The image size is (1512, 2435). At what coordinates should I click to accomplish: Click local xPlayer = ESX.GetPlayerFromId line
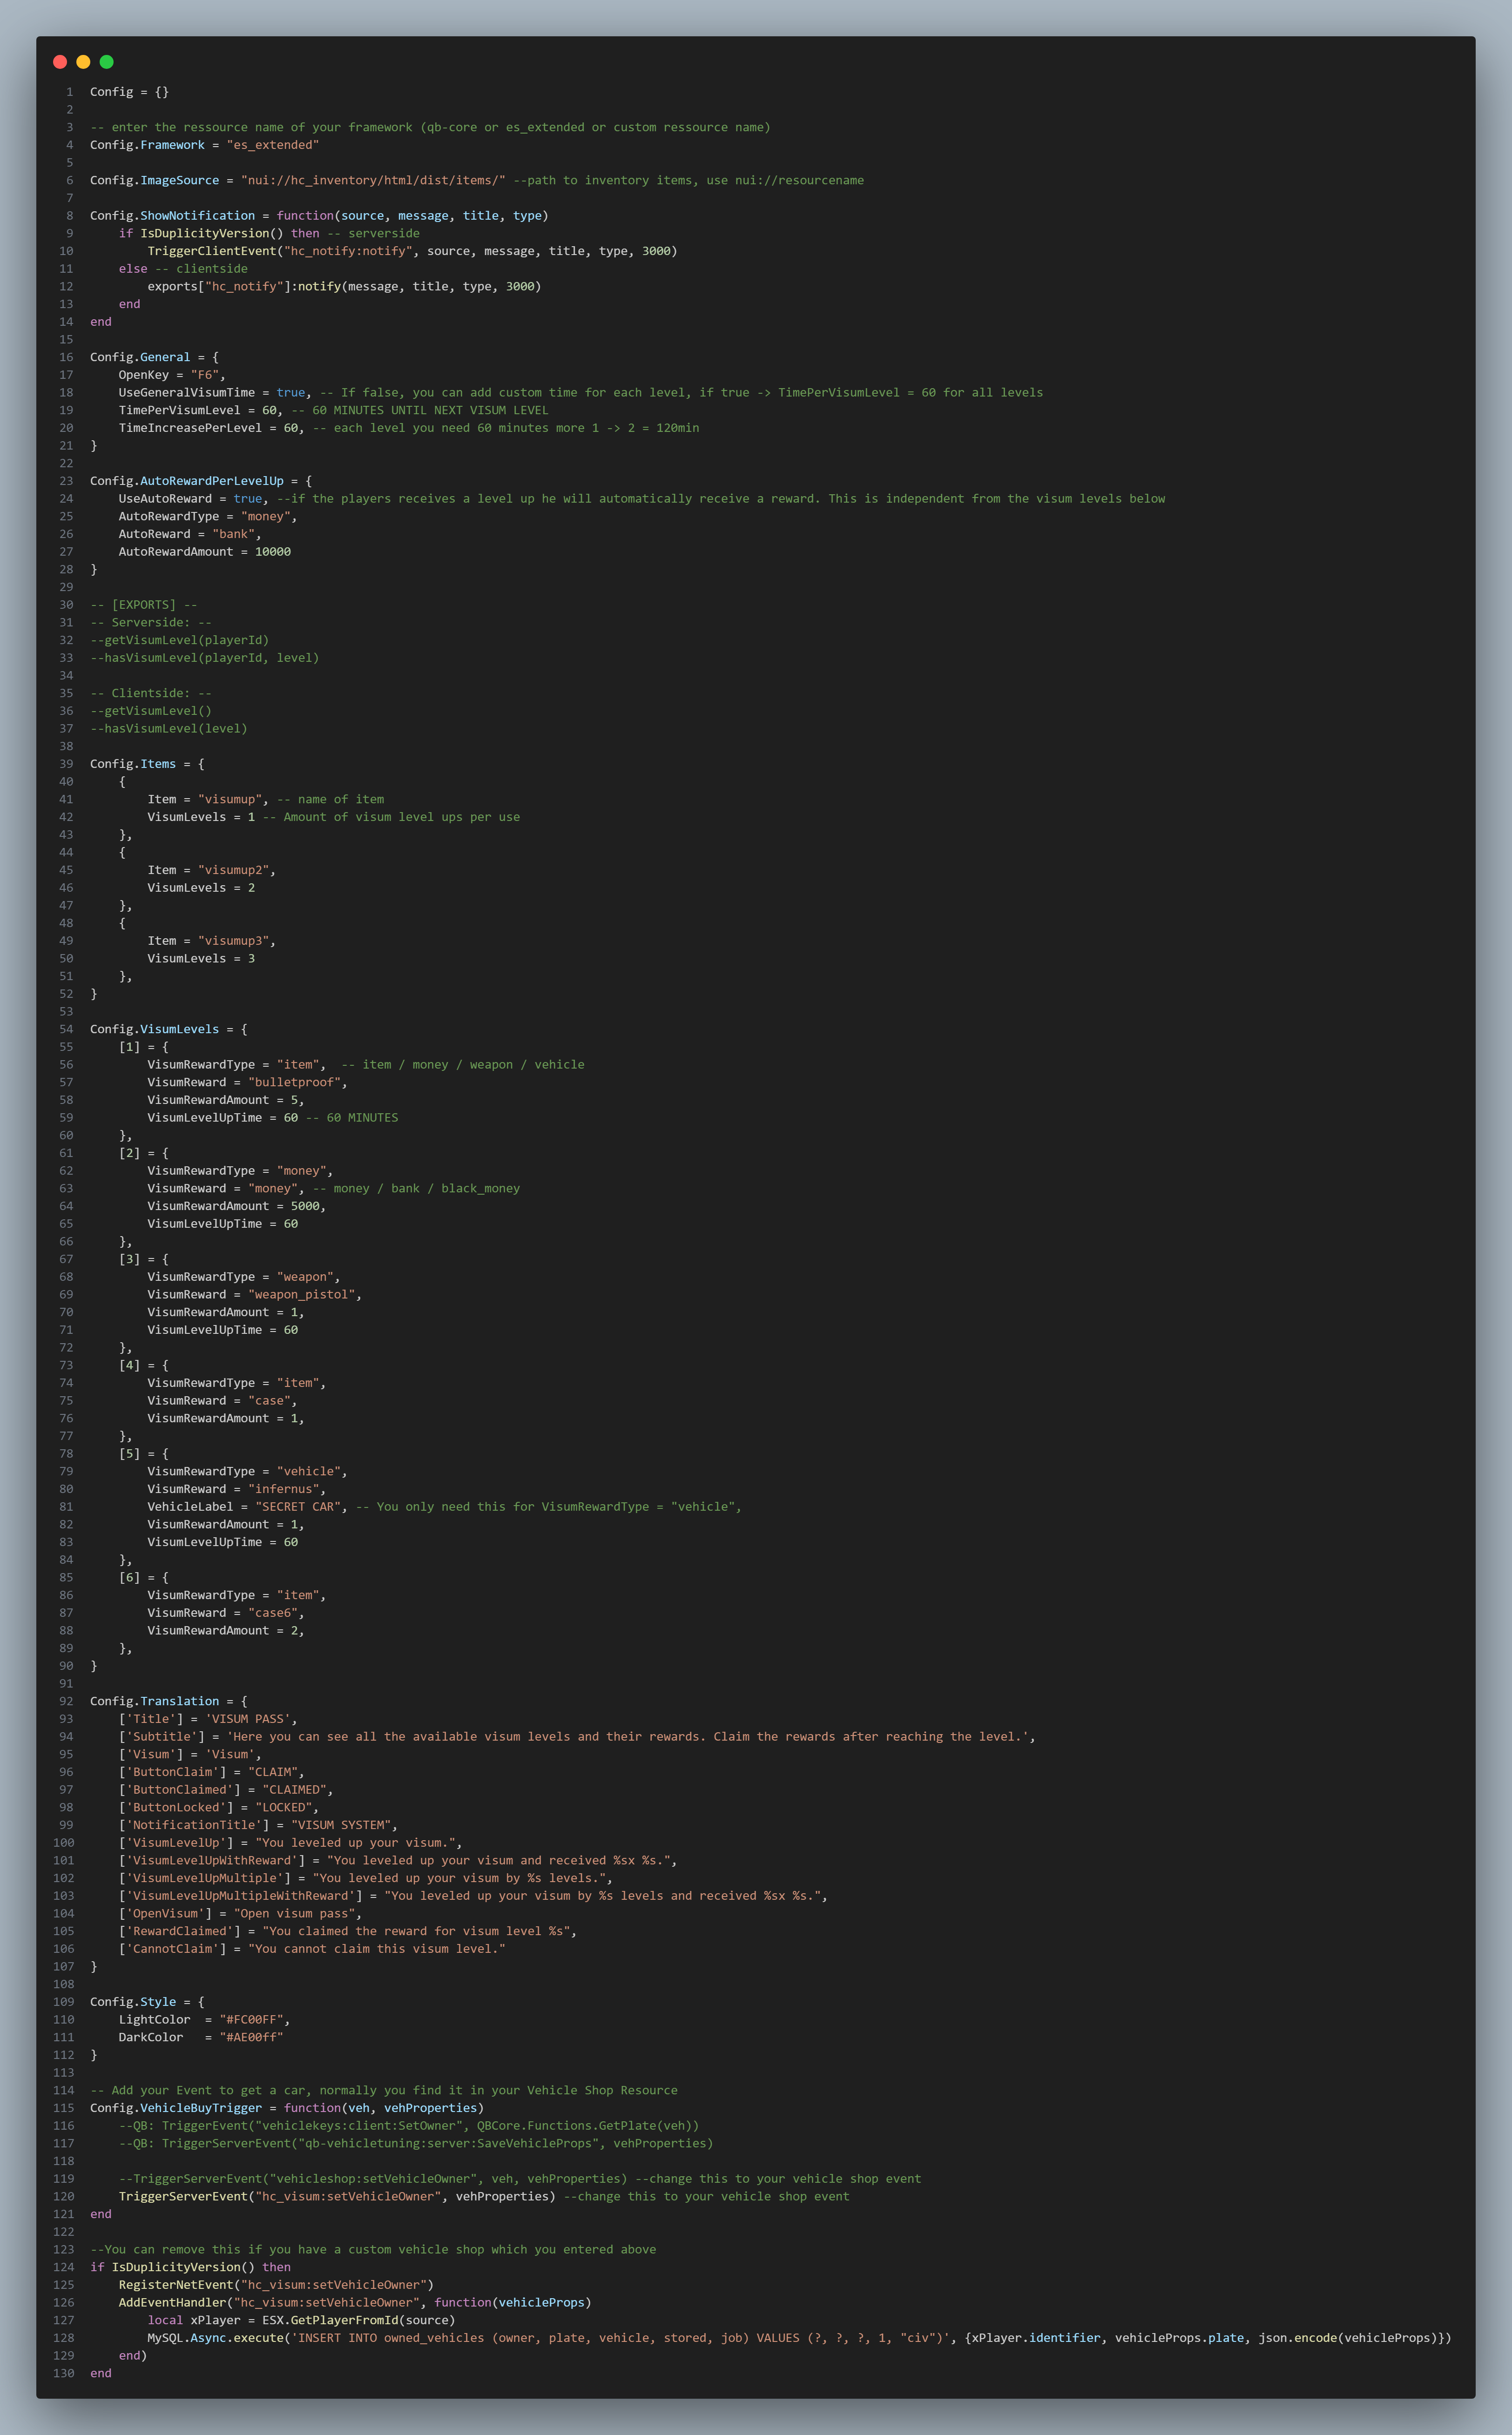pos(301,2320)
